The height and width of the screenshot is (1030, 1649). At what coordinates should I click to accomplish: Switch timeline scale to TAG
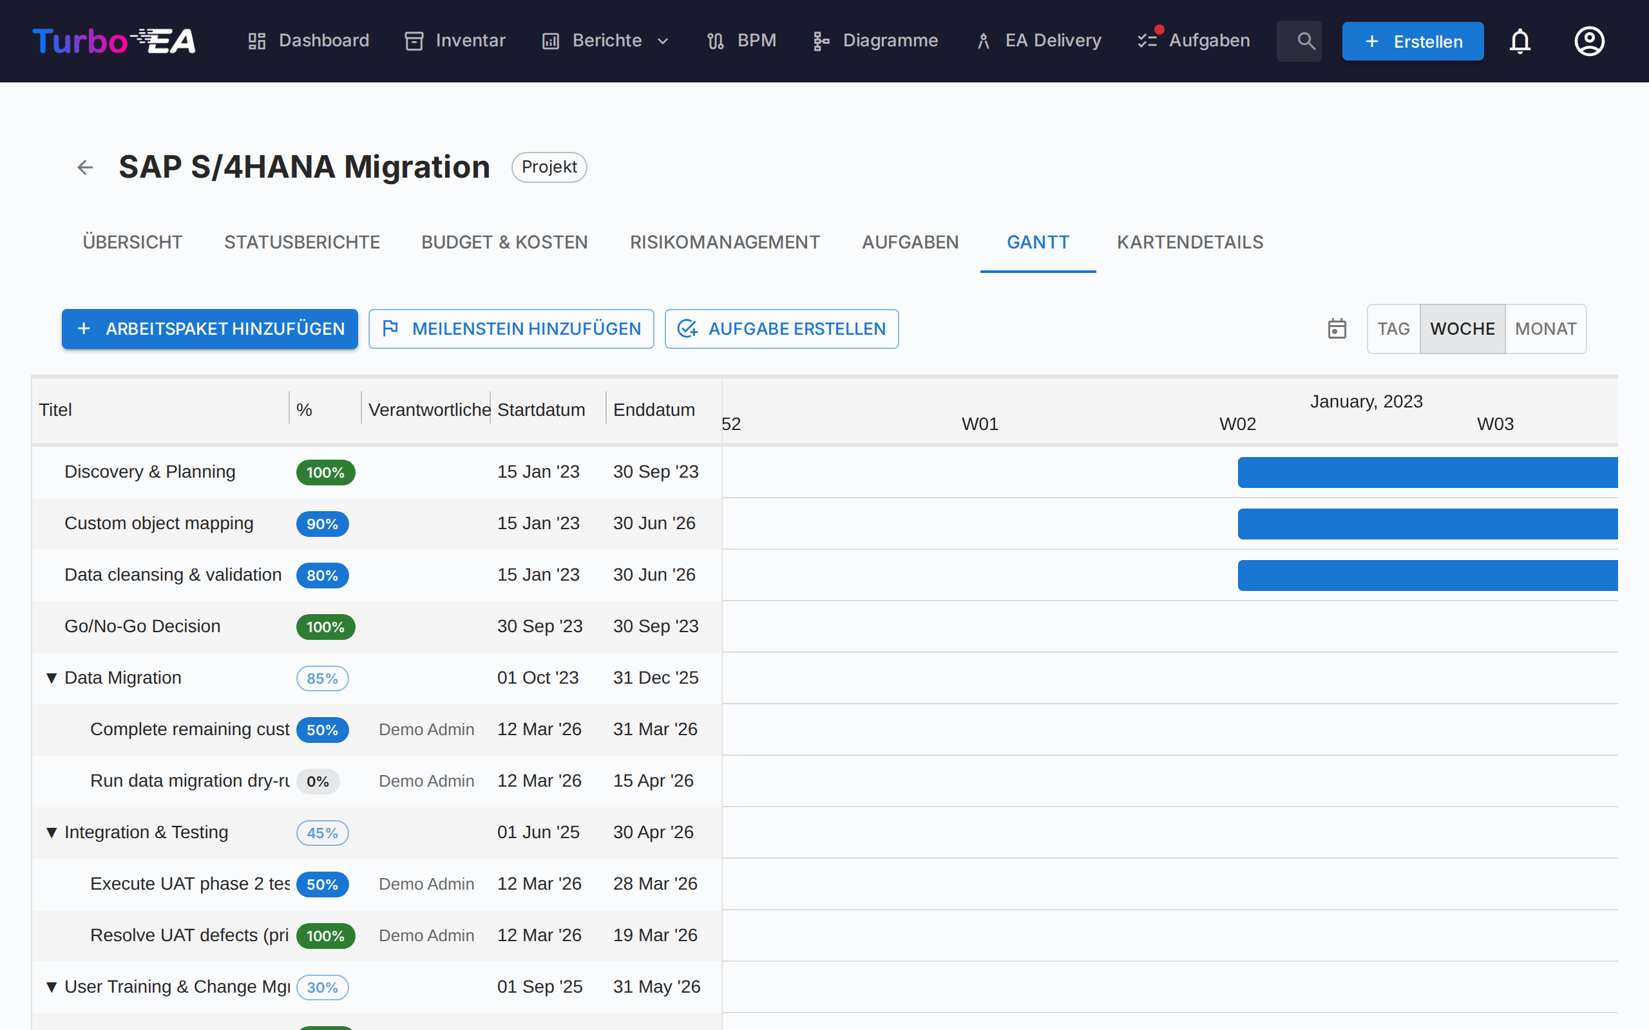point(1393,329)
